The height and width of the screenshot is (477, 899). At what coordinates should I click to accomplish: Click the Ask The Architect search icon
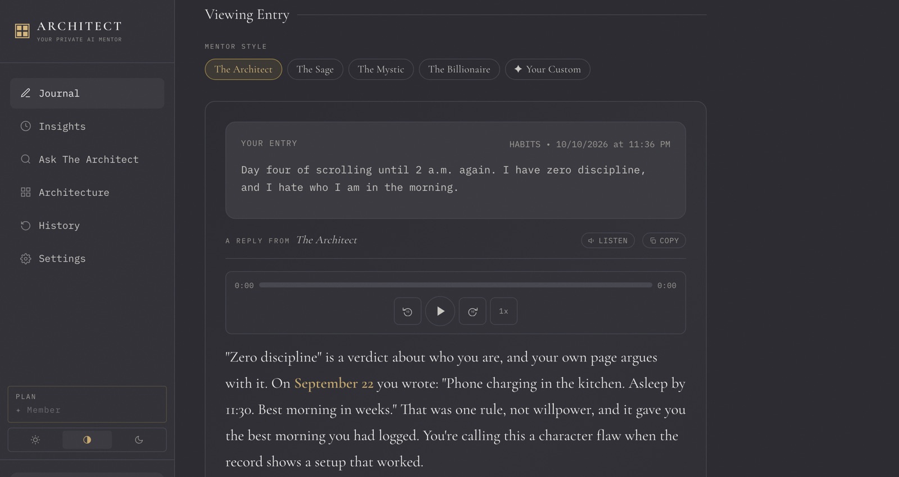tap(26, 159)
